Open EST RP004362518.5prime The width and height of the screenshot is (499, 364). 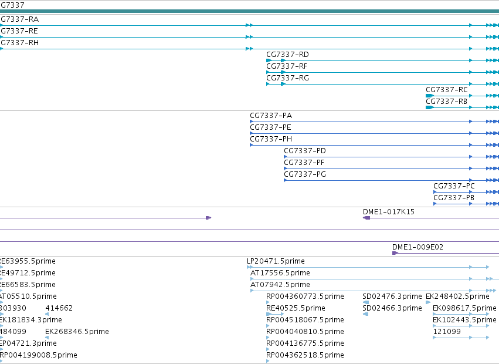(x=305, y=355)
